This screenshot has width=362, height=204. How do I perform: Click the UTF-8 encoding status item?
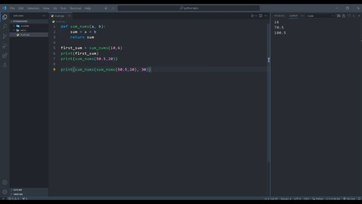coord(298,199)
